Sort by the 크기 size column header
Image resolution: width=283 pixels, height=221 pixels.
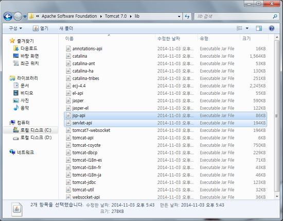[246, 39]
